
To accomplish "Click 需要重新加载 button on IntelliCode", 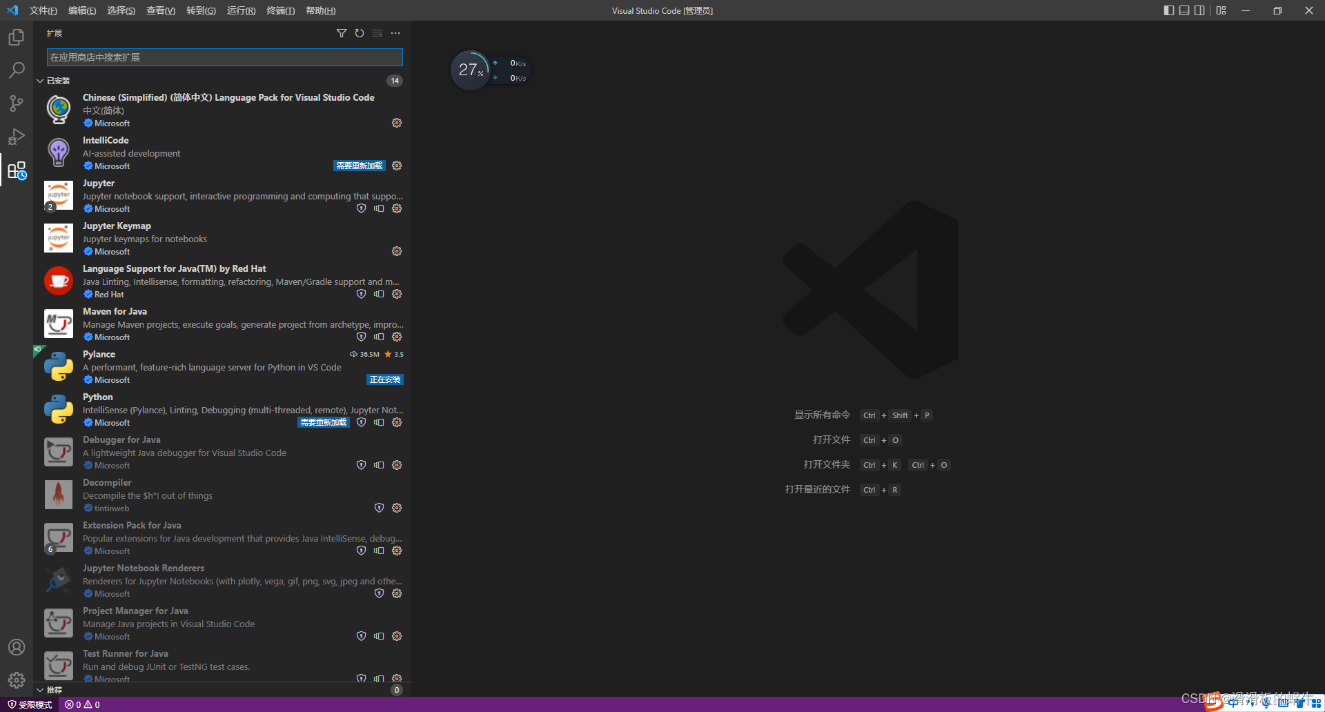I will point(360,166).
